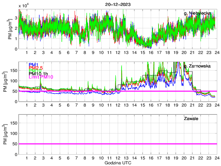This screenshot has width=221, height=166.
Task: Click hour 19 tick on Zarnowska plot
Action: click(175, 105)
